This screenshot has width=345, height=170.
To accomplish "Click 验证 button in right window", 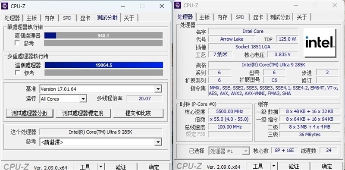I will pyautogui.click(x=294, y=166).
